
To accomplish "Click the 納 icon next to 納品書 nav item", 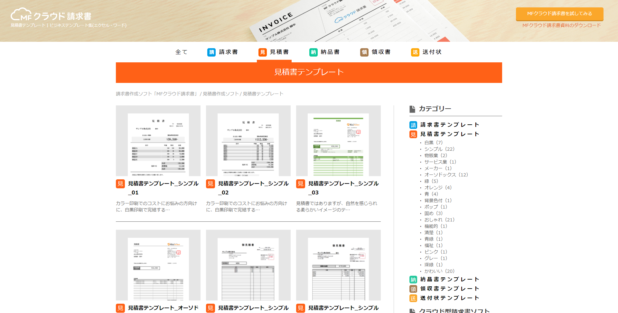I will 313,52.
